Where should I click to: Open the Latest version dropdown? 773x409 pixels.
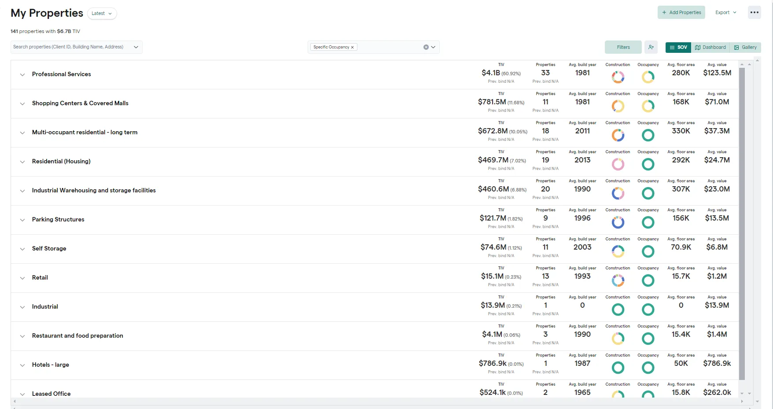pyautogui.click(x=102, y=13)
